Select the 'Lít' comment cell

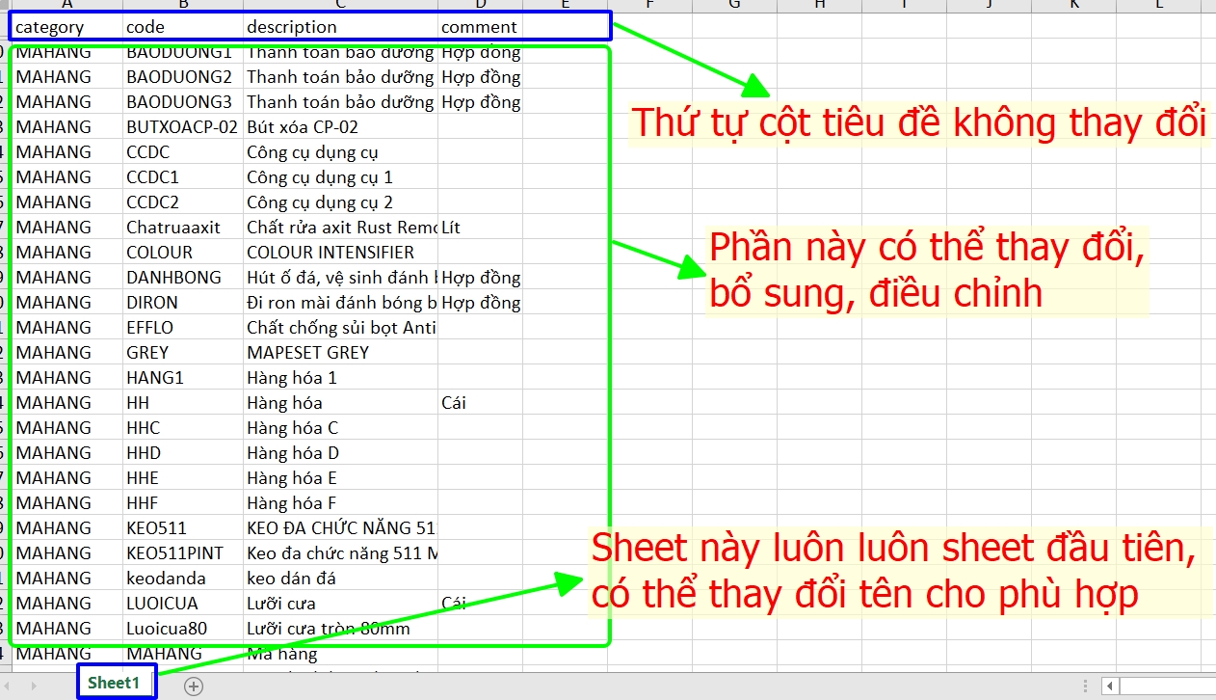(x=479, y=228)
